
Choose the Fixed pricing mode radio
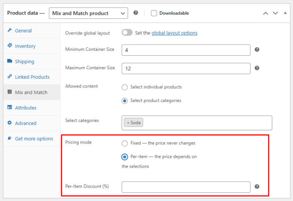tap(125, 143)
